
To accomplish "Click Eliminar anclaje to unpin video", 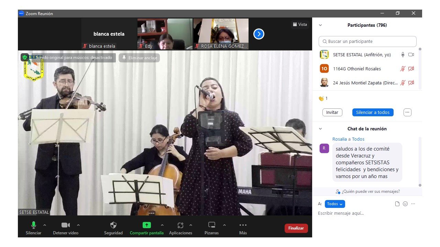I will (x=139, y=58).
